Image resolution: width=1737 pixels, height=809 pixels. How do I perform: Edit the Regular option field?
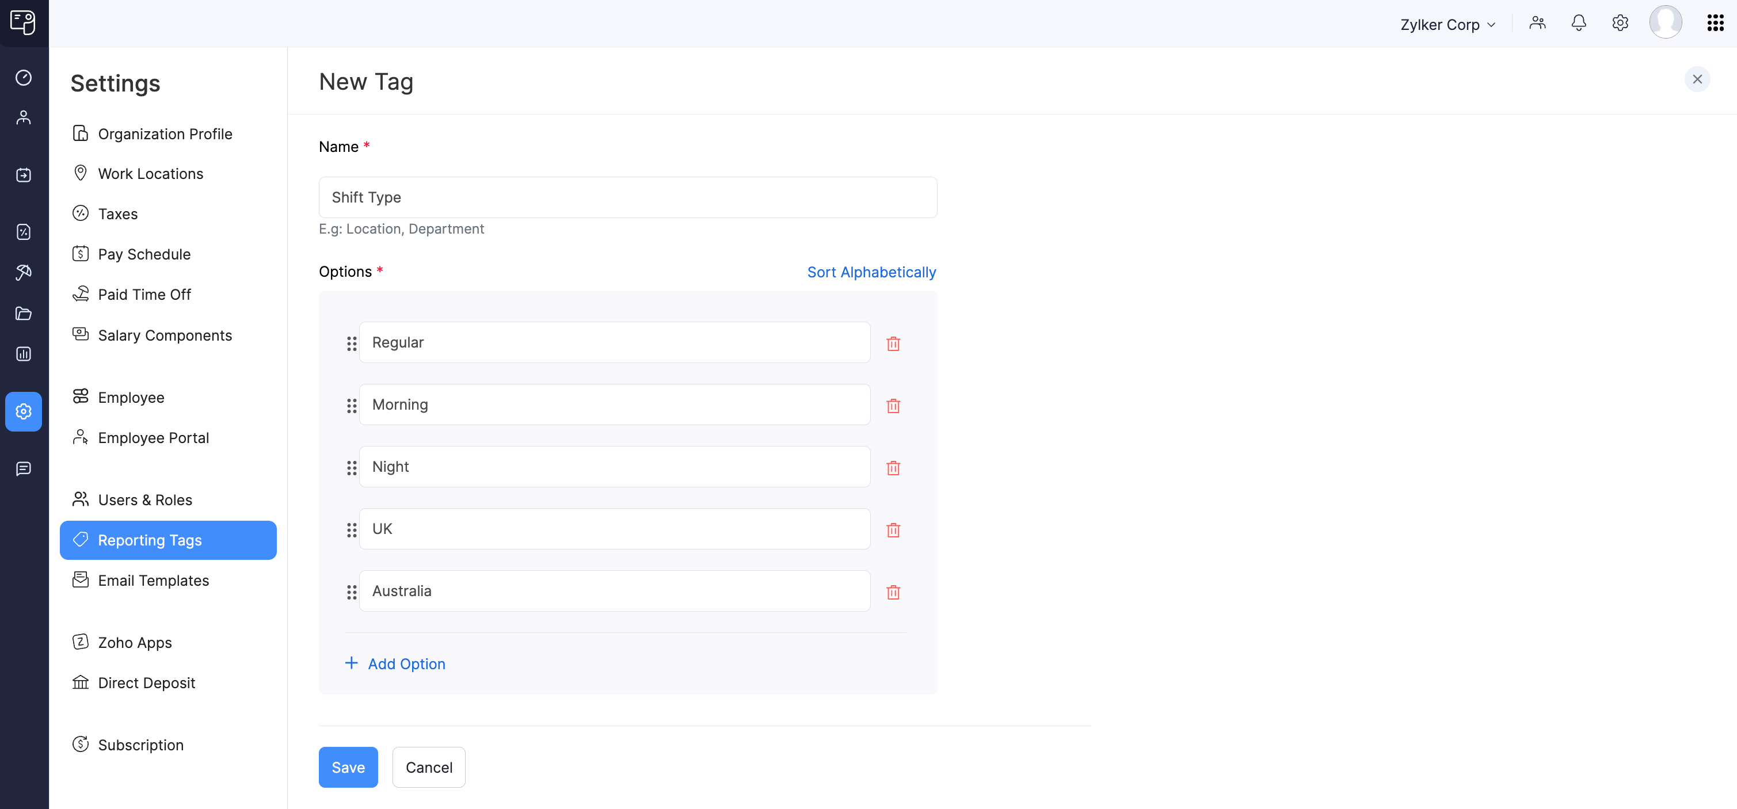[615, 342]
